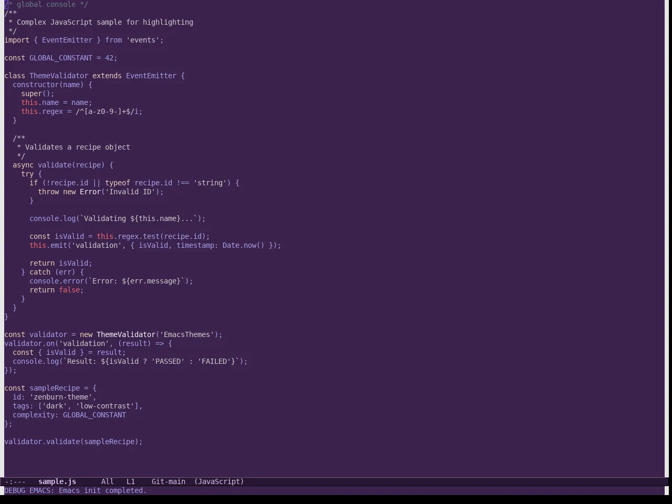The width and height of the screenshot is (672, 504).
Task: Click the 'Invalid ID' string
Action: (x=130, y=192)
